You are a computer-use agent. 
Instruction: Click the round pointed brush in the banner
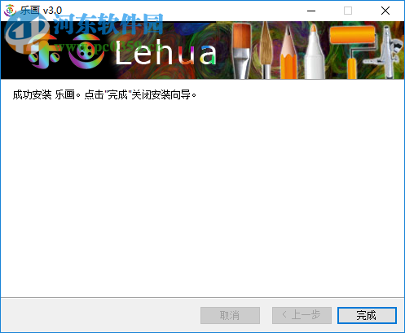pyautogui.click(x=266, y=50)
